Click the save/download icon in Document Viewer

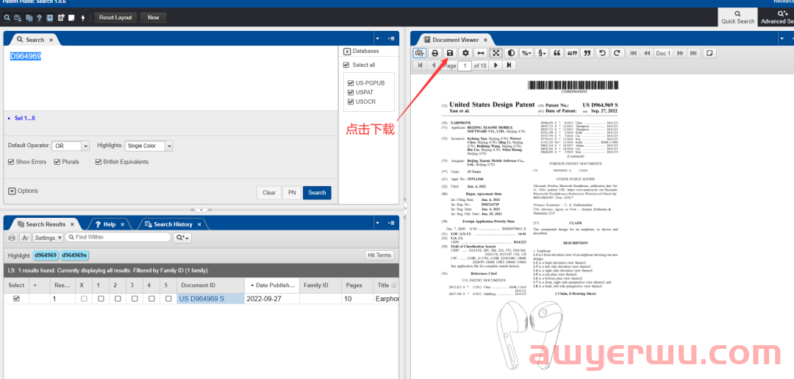pos(450,53)
